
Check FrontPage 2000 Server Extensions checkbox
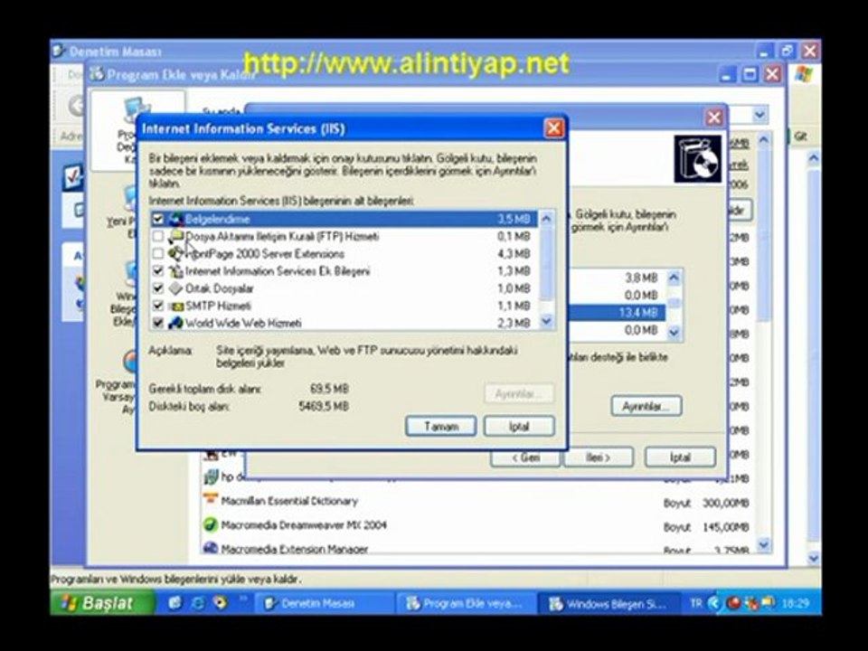point(158,253)
